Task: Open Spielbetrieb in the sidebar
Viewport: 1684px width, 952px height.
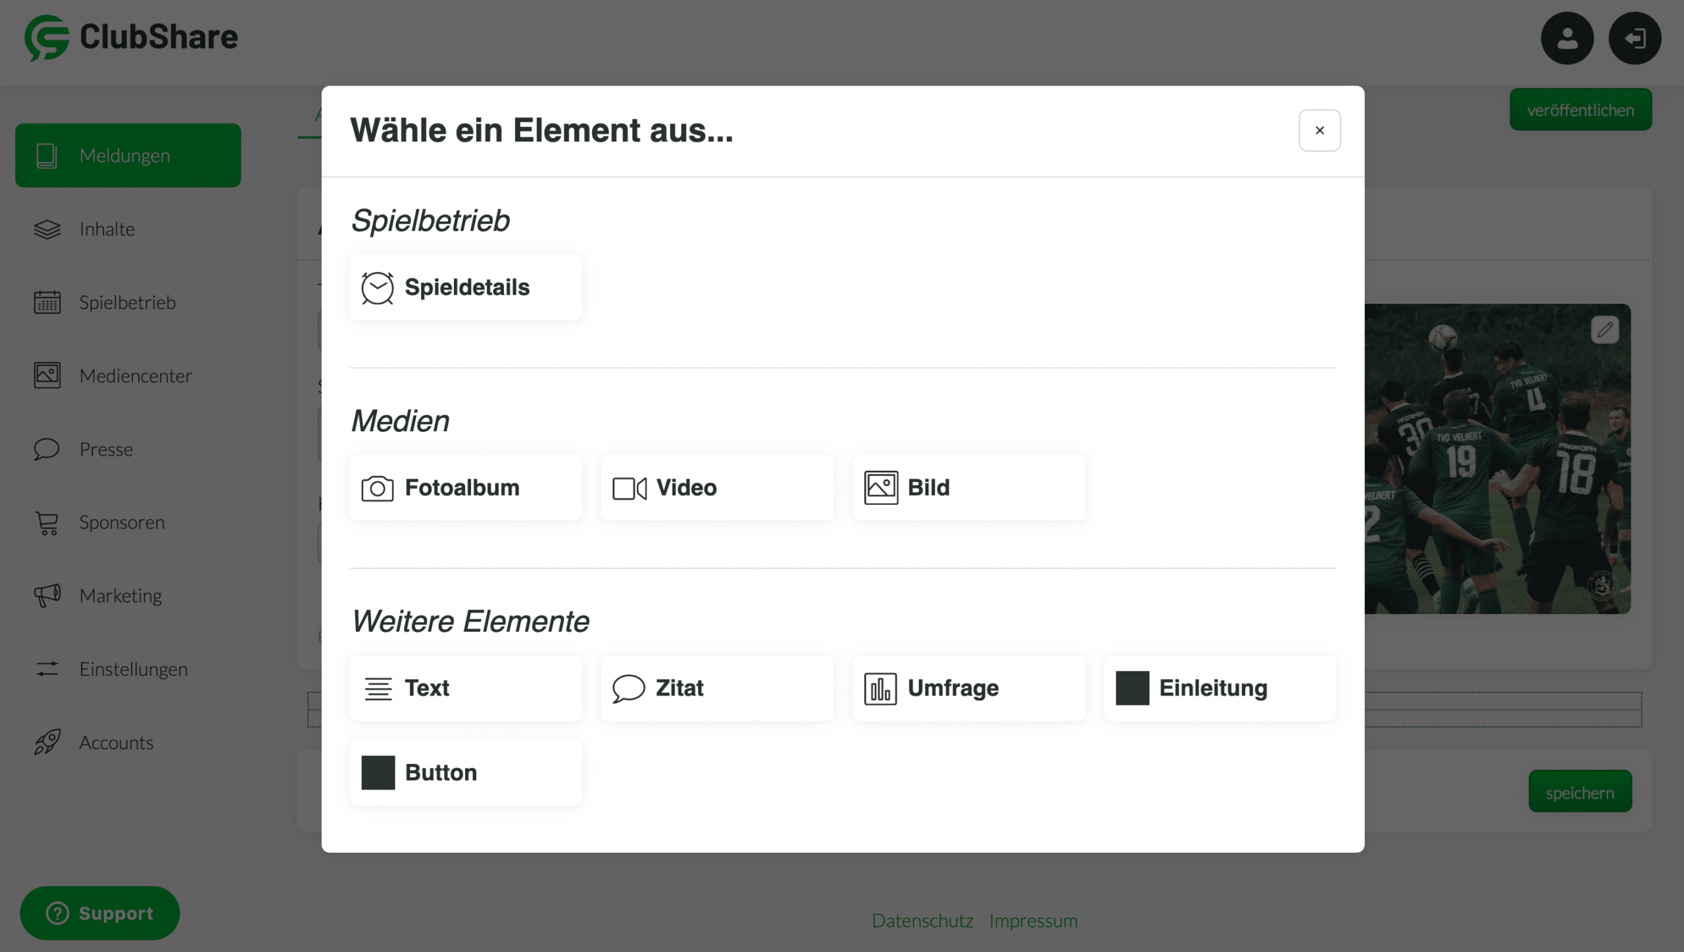Action: coord(128,302)
